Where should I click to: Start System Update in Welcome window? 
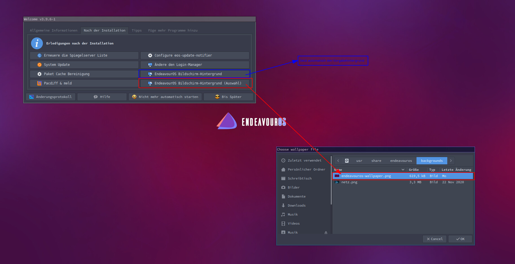click(84, 65)
